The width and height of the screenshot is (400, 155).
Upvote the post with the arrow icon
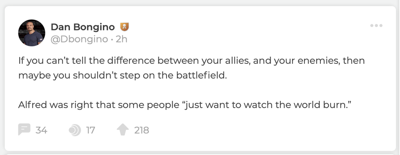click(x=123, y=129)
